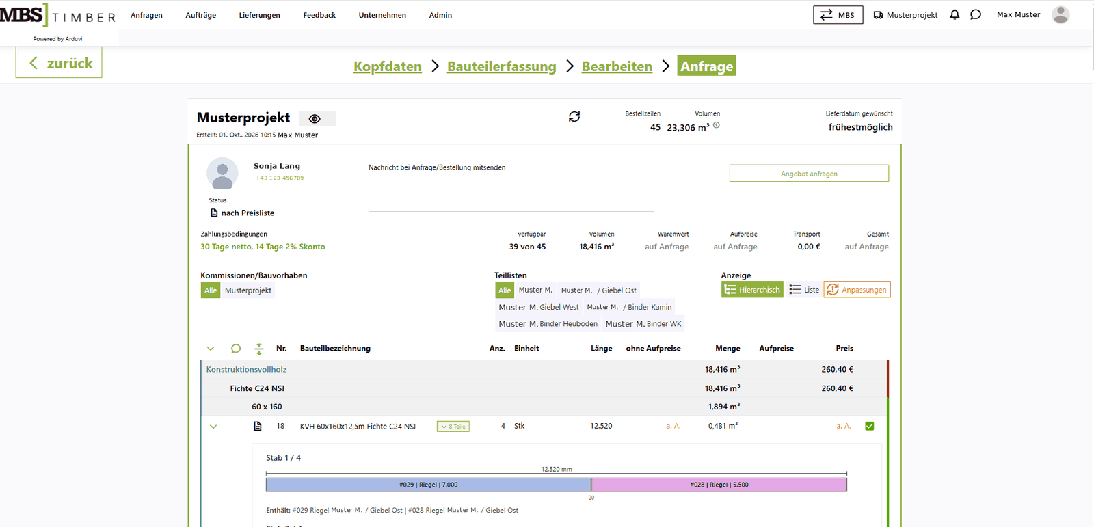Image resolution: width=1094 pixels, height=527 pixels.
Task: Uncheck the green checkbox for row 18
Action: [x=870, y=426]
